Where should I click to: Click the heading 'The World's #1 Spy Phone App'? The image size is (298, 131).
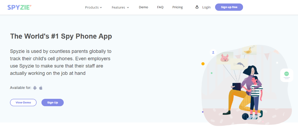[61, 36]
